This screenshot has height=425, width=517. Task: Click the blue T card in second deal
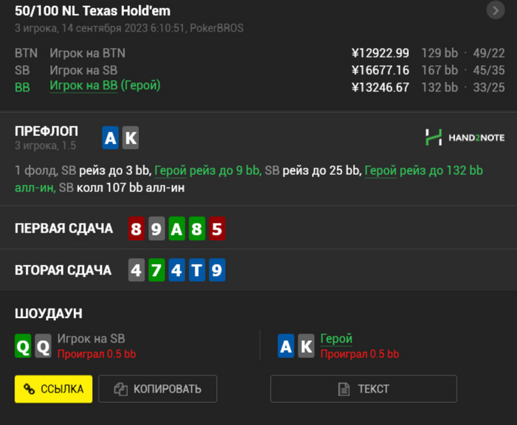coord(197,270)
